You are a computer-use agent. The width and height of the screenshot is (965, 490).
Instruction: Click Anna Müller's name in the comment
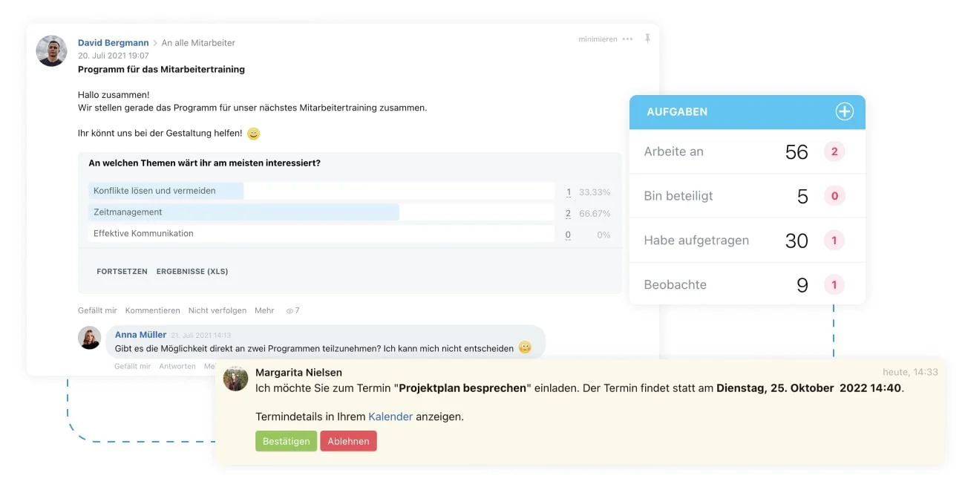click(141, 335)
